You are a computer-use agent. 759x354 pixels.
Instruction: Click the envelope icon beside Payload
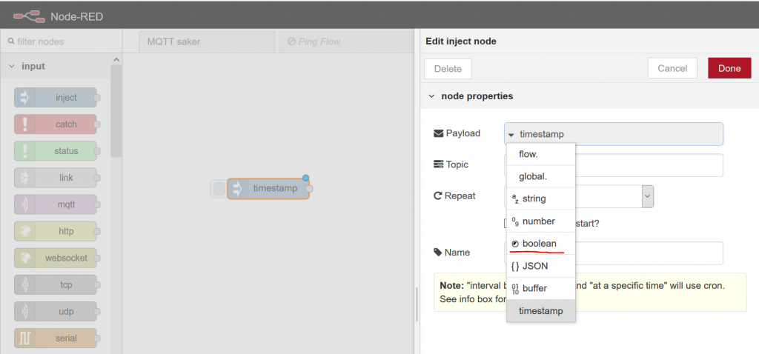[438, 133]
